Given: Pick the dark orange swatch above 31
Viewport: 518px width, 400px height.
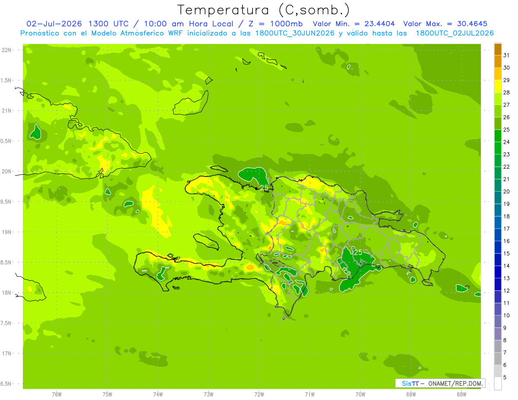Looking at the screenshot, I should (498, 49).
